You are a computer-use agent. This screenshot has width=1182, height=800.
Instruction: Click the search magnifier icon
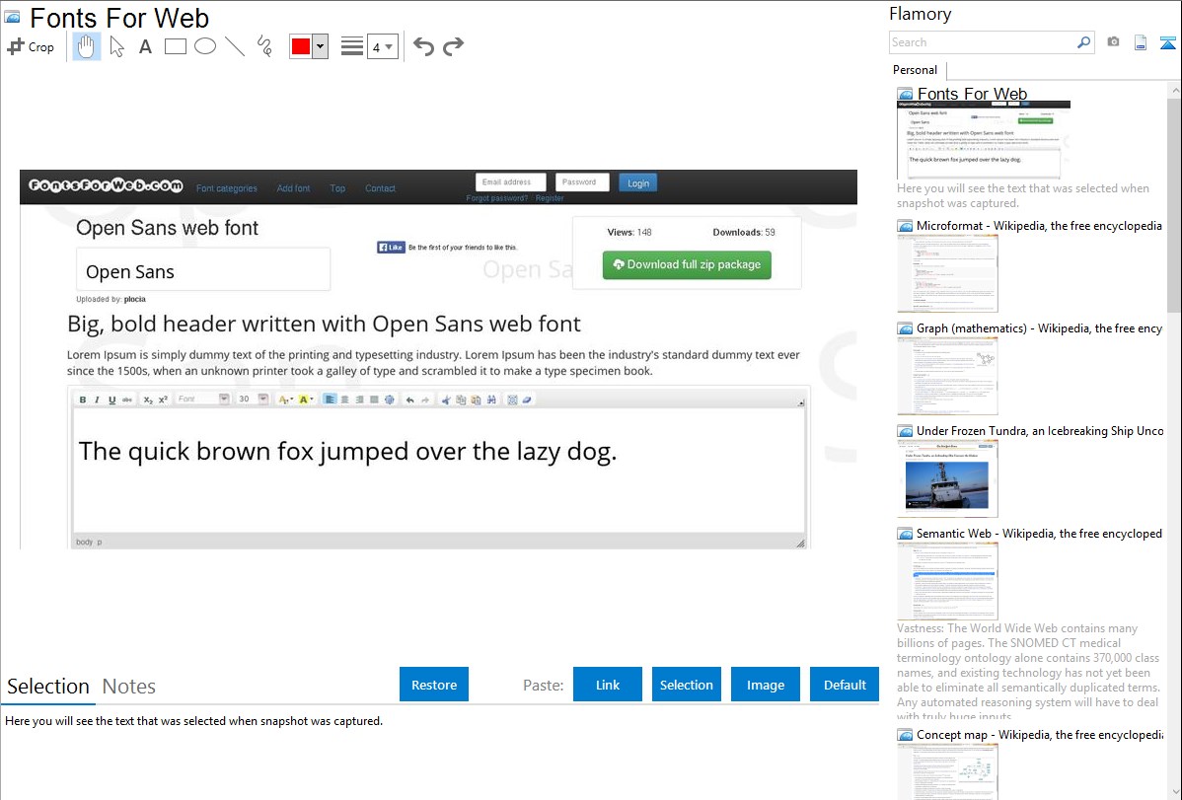[x=1084, y=42]
